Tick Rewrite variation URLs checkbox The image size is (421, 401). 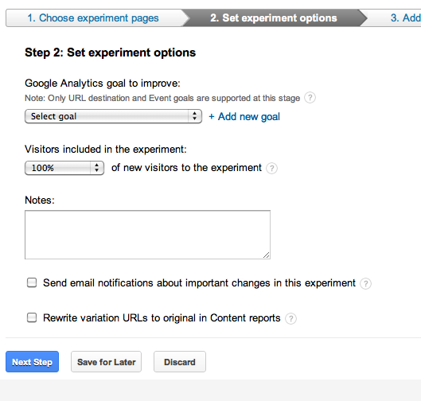coord(32,317)
